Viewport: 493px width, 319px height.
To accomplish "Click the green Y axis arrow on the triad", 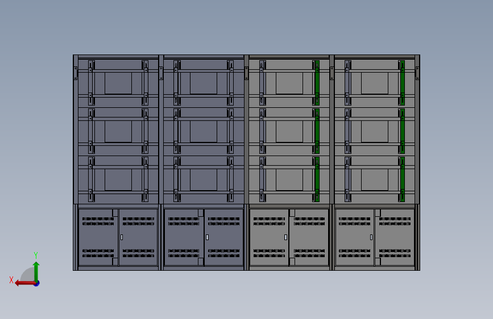I will [36, 271].
